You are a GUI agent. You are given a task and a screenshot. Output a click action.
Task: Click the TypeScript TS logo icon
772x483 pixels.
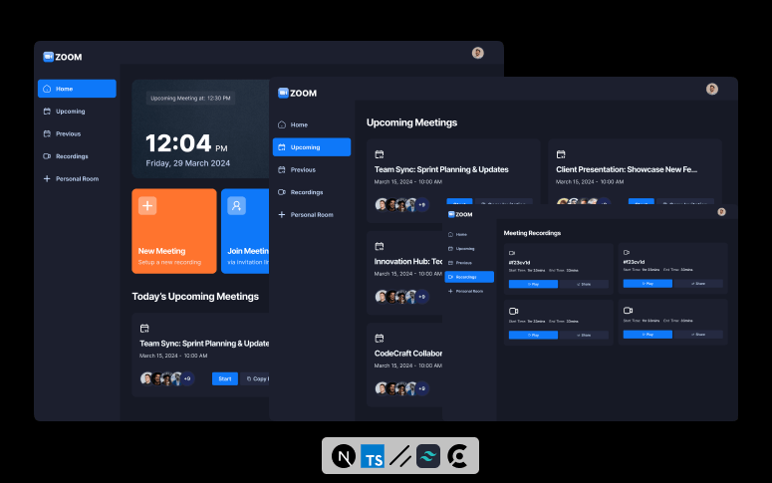click(373, 456)
